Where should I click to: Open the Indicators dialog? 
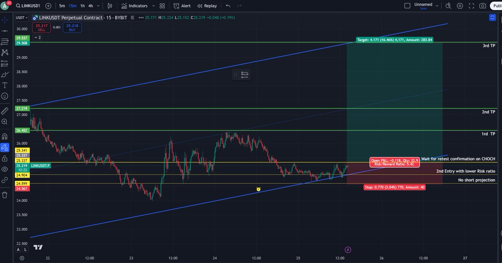135,6
